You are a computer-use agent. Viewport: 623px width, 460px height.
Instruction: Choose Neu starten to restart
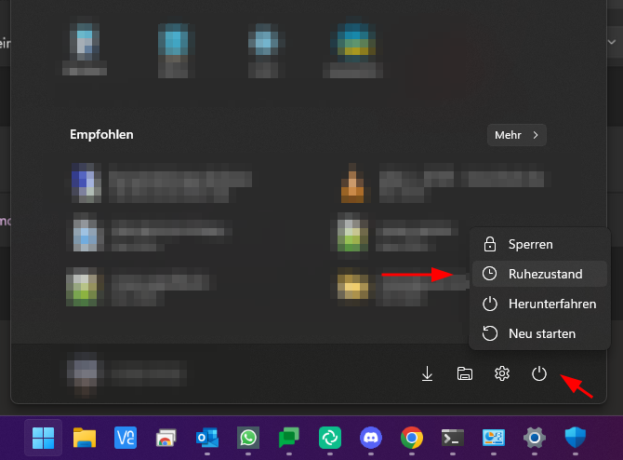[539, 333]
